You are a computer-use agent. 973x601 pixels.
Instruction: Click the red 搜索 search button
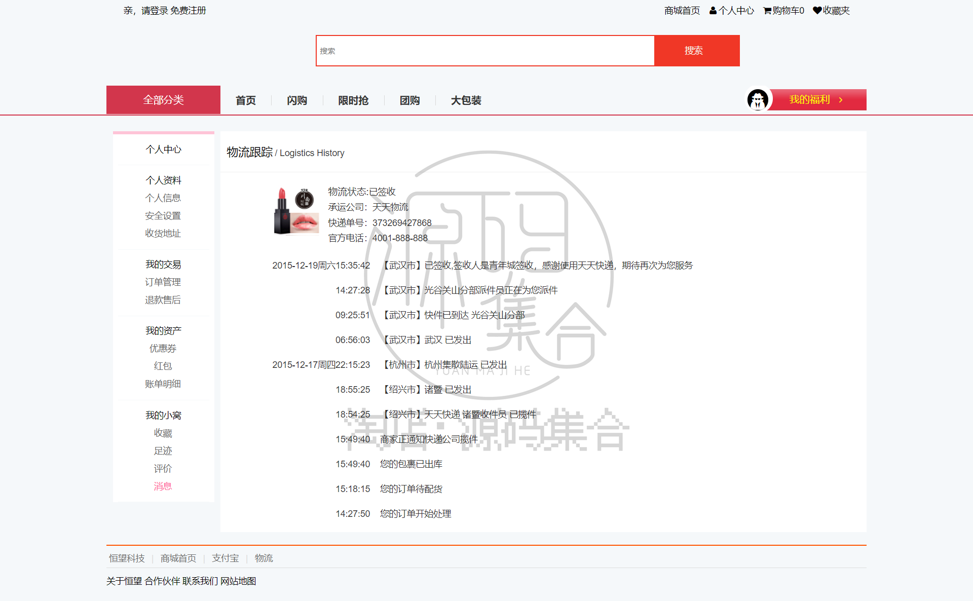pos(697,51)
